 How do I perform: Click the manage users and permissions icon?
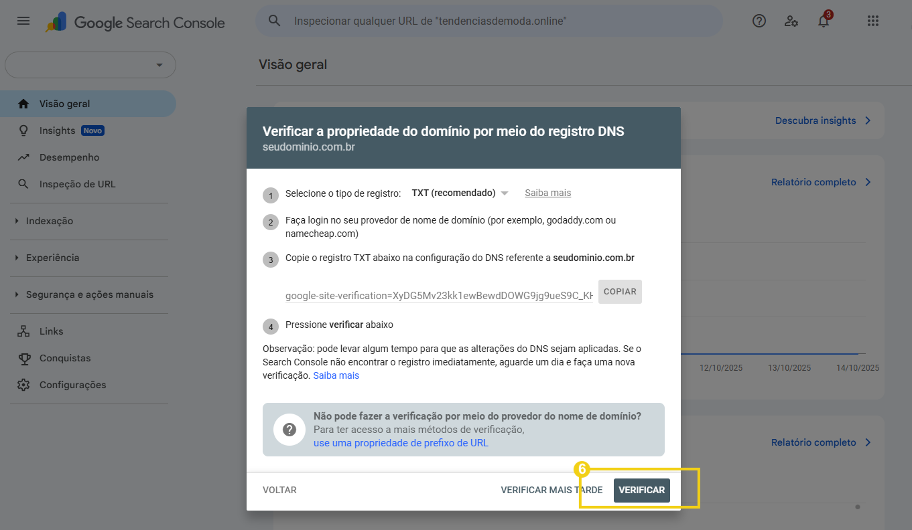[791, 21]
